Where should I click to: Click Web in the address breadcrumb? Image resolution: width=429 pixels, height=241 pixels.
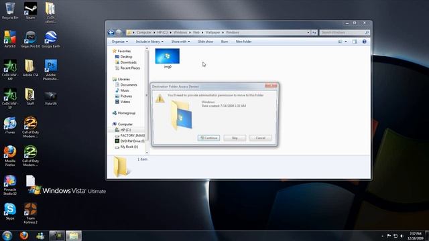[196, 33]
